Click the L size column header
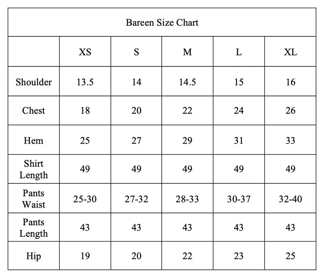 (x=239, y=52)
